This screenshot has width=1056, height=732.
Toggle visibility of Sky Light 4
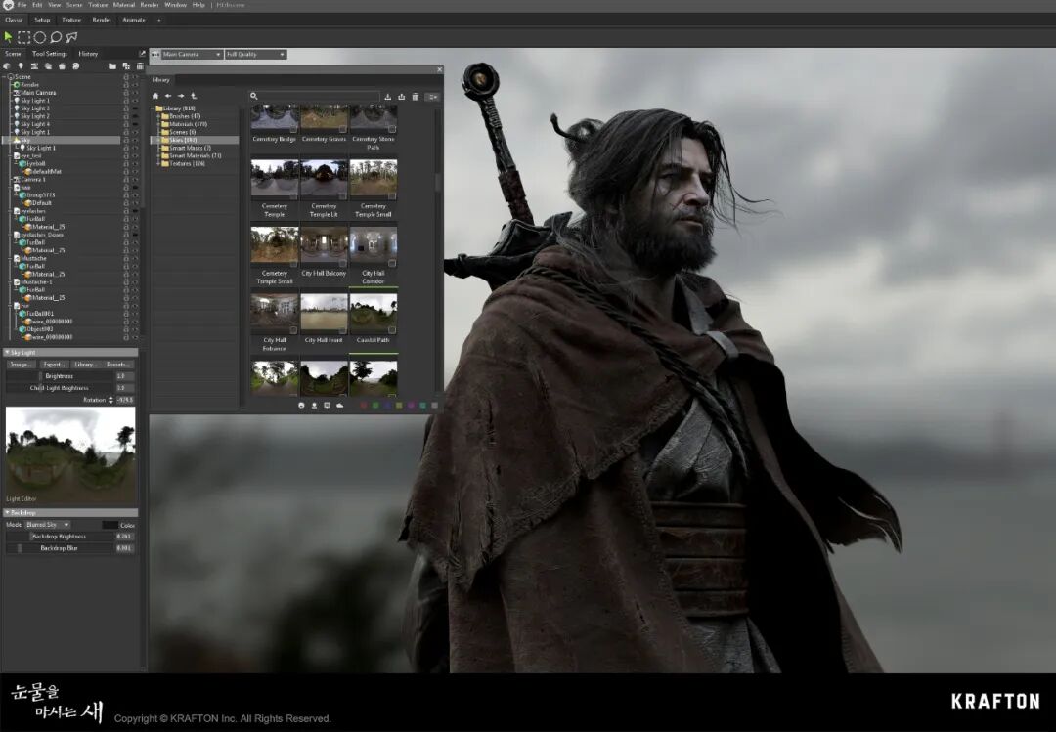(x=135, y=124)
